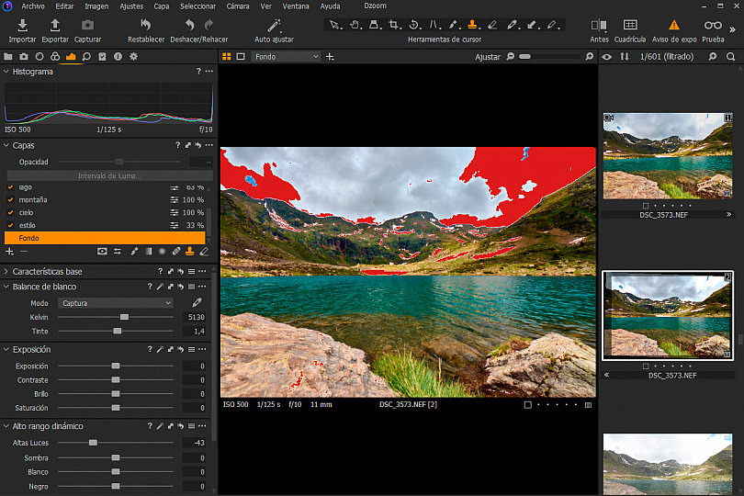Viewport: 744px width, 496px height.
Task: Open the Archivo menu
Action: tap(33, 6)
